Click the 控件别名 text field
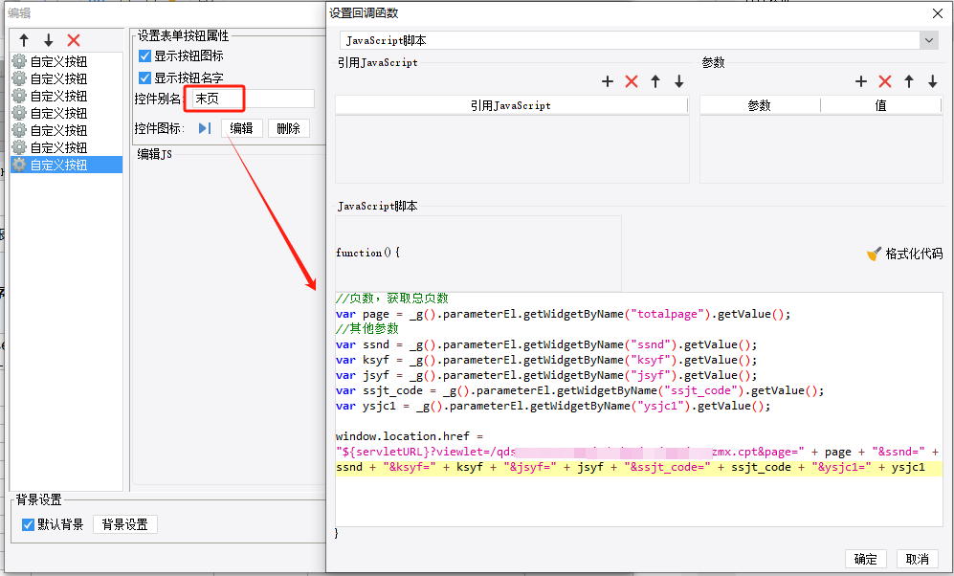The image size is (954, 576). 251,99
